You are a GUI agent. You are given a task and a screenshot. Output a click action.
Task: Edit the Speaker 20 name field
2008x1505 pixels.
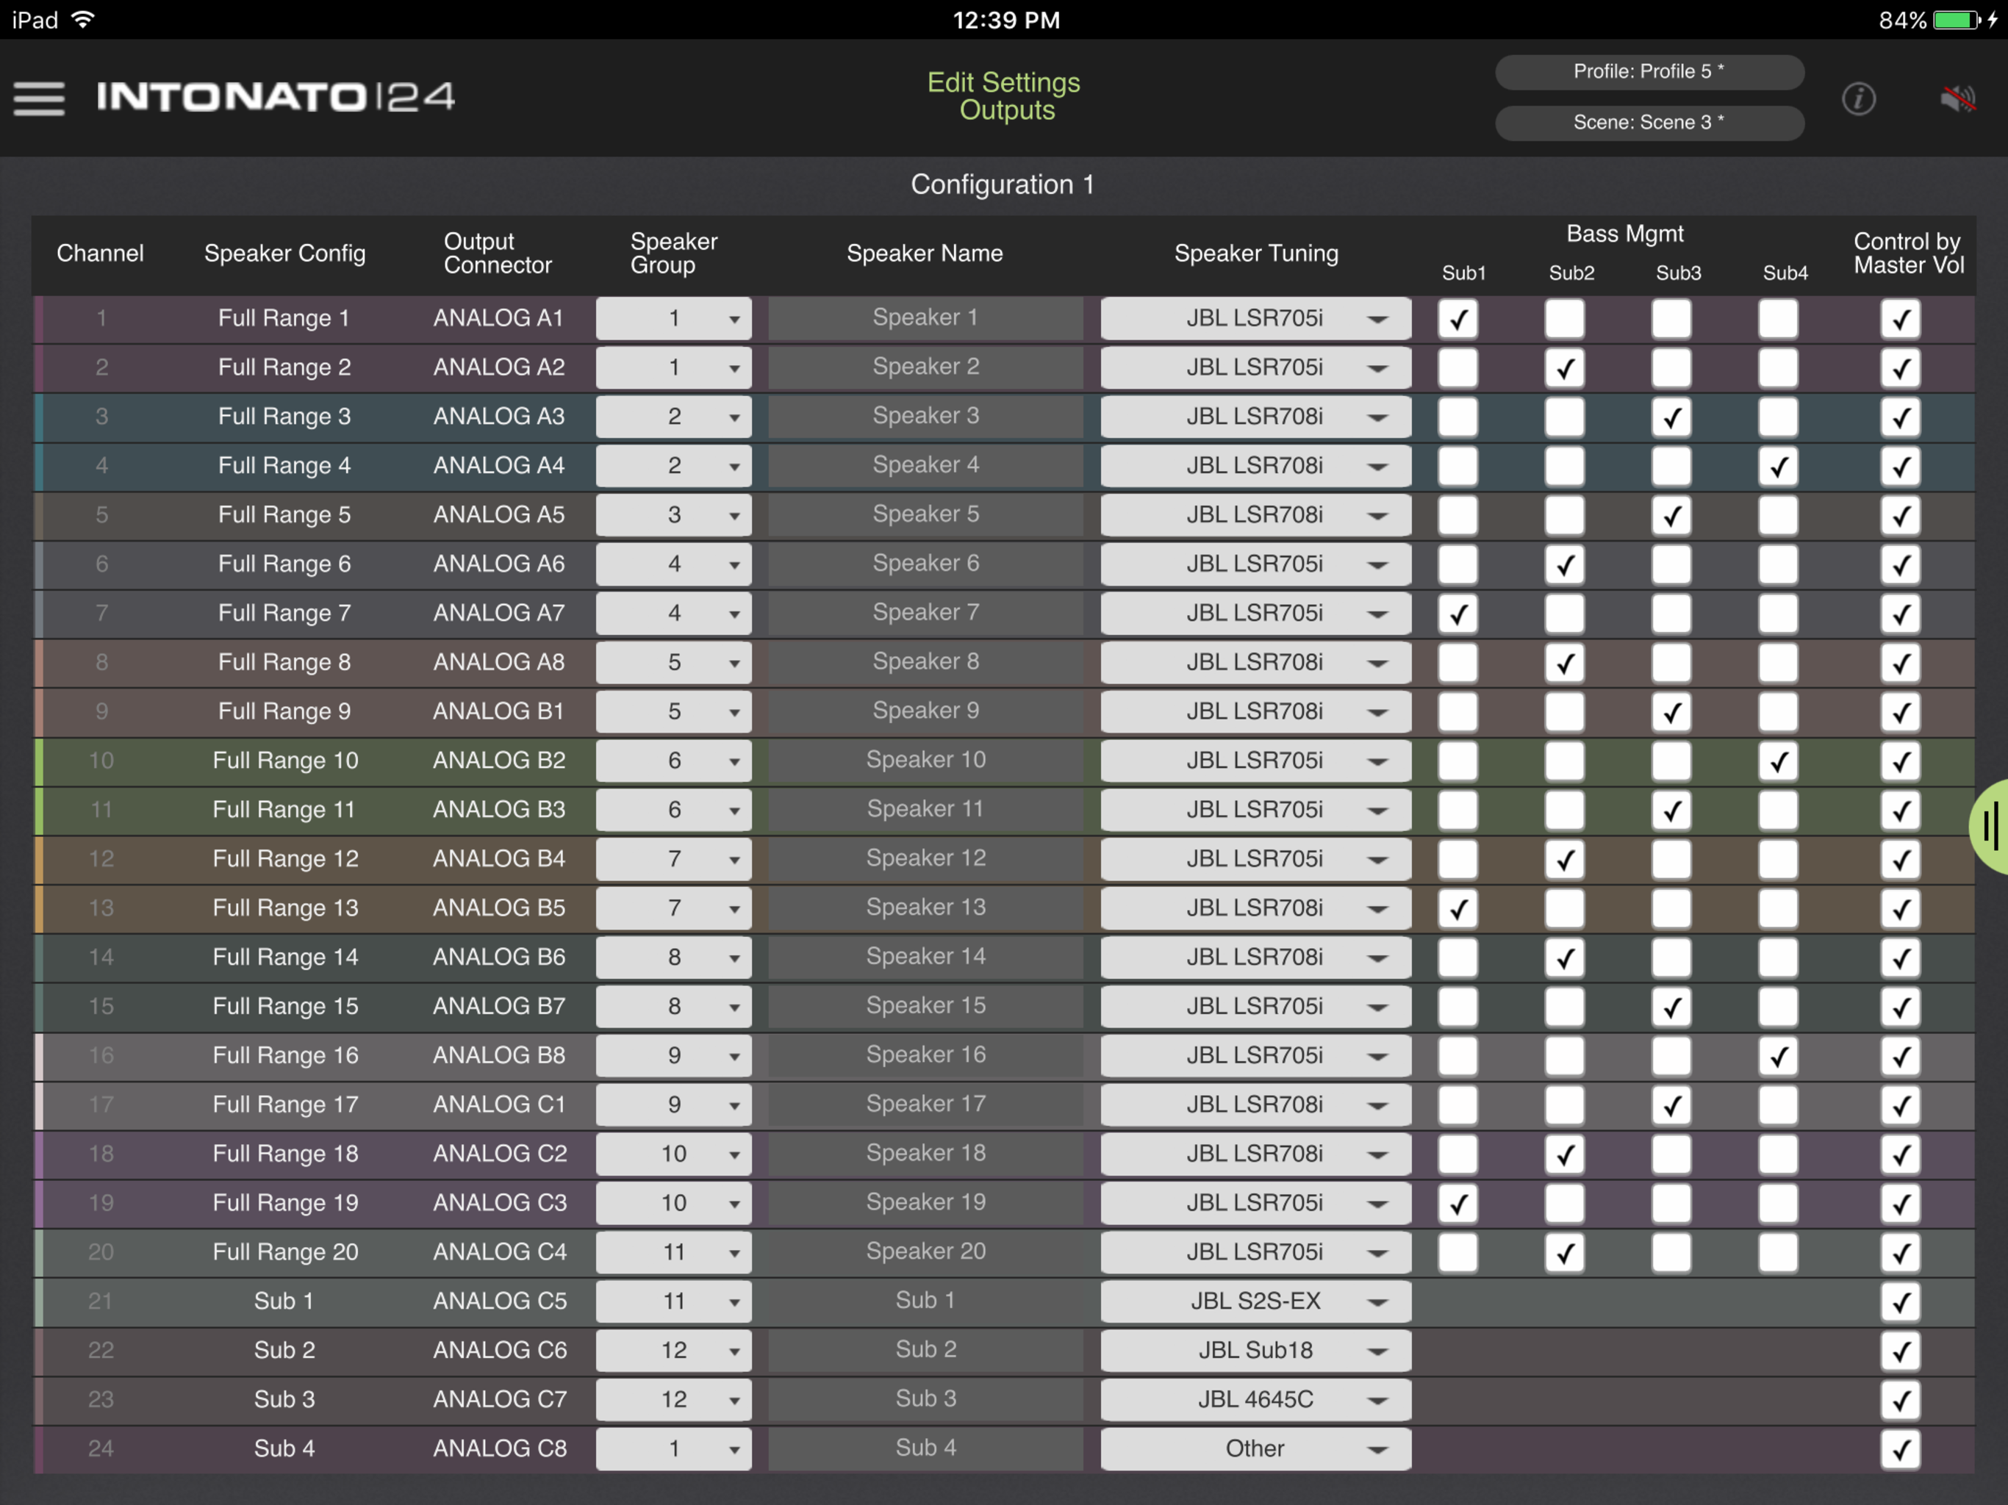coord(925,1251)
